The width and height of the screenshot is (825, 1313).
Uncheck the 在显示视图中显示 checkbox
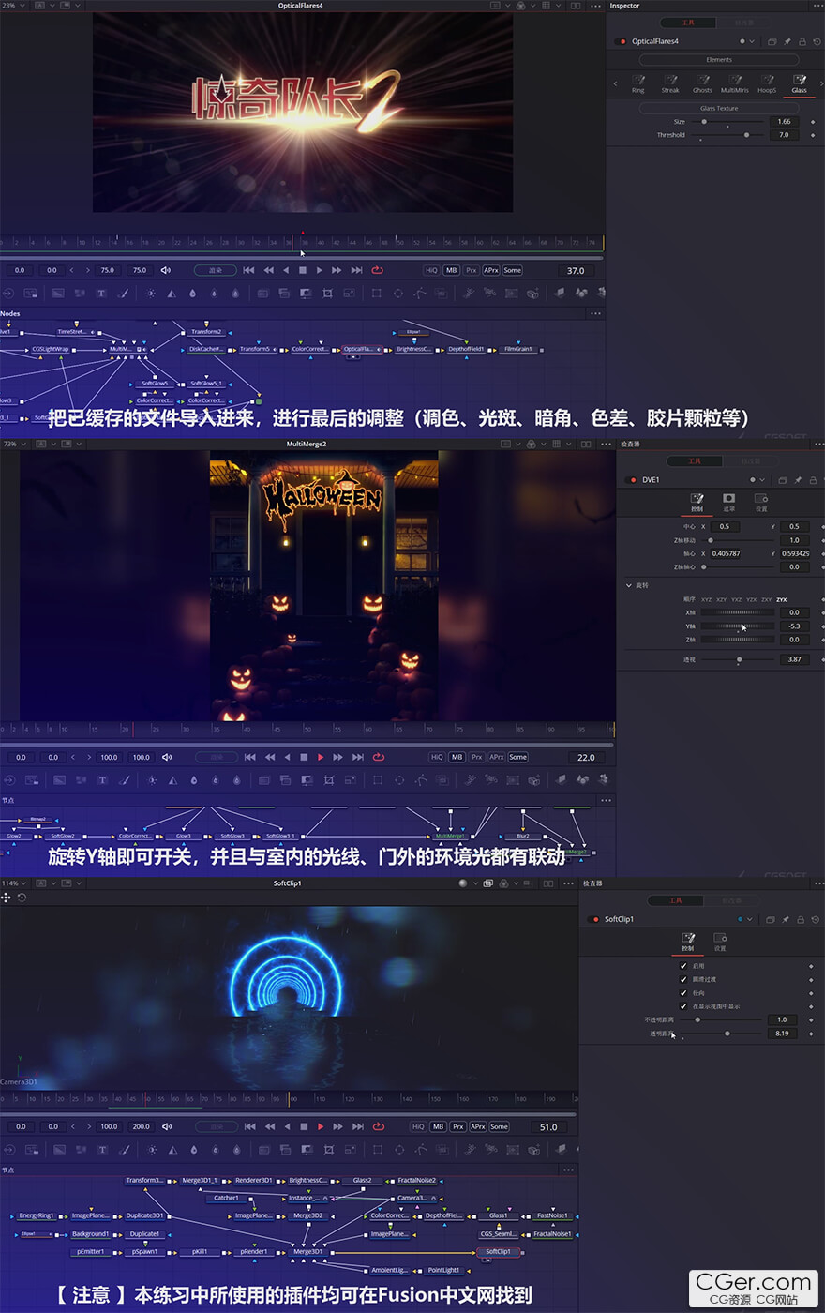[683, 1006]
